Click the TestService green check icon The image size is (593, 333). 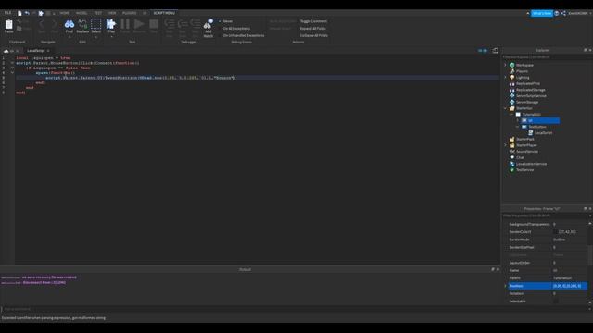click(511, 170)
